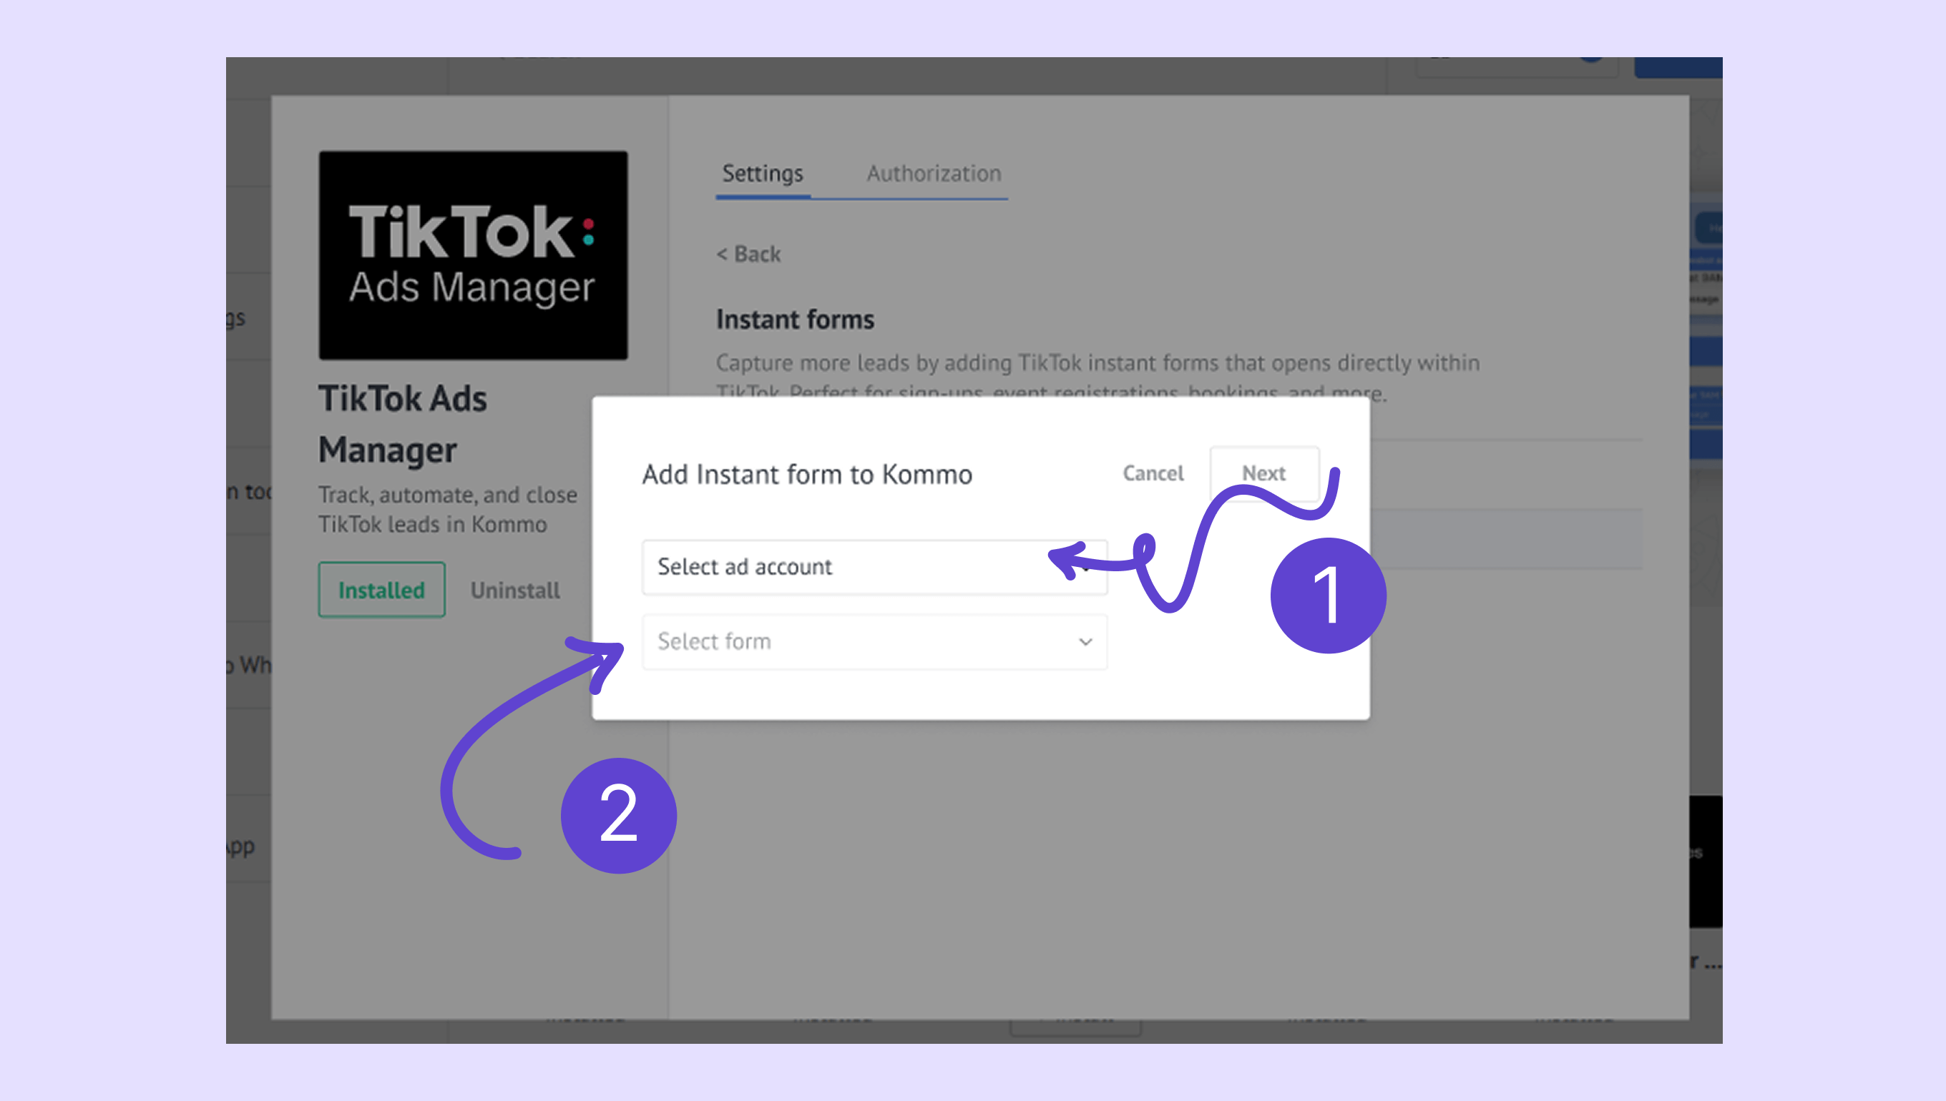Click the Add Instant form to Kommo title
Screen dimensions: 1946x1101
coord(806,474)
